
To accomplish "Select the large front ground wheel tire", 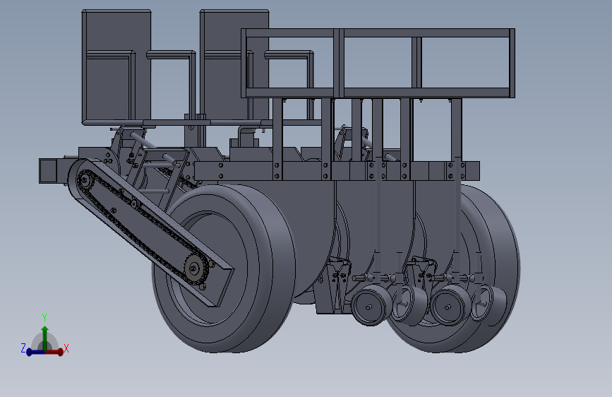I will (x=224, y=269).
